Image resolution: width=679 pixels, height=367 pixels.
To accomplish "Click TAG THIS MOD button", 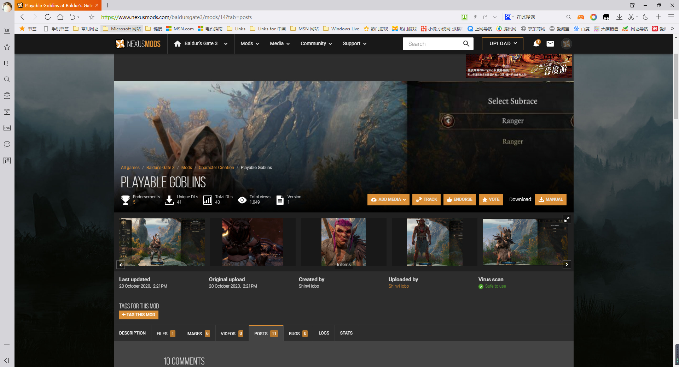I will (x=139, y=315).
